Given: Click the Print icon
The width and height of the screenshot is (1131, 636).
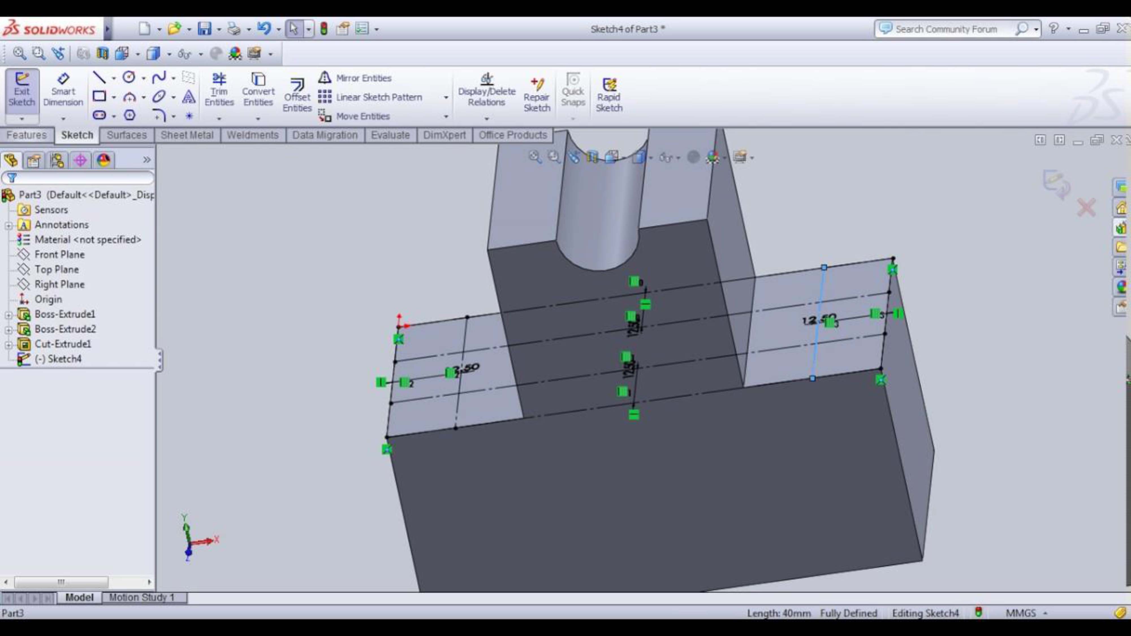Looking at the screenshot, I should 234,29.
